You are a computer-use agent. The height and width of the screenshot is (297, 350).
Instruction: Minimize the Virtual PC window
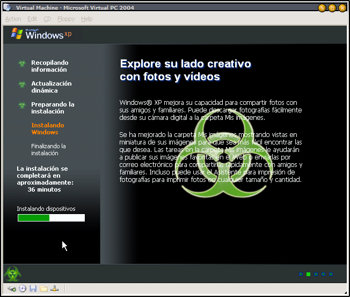[322, 8]
